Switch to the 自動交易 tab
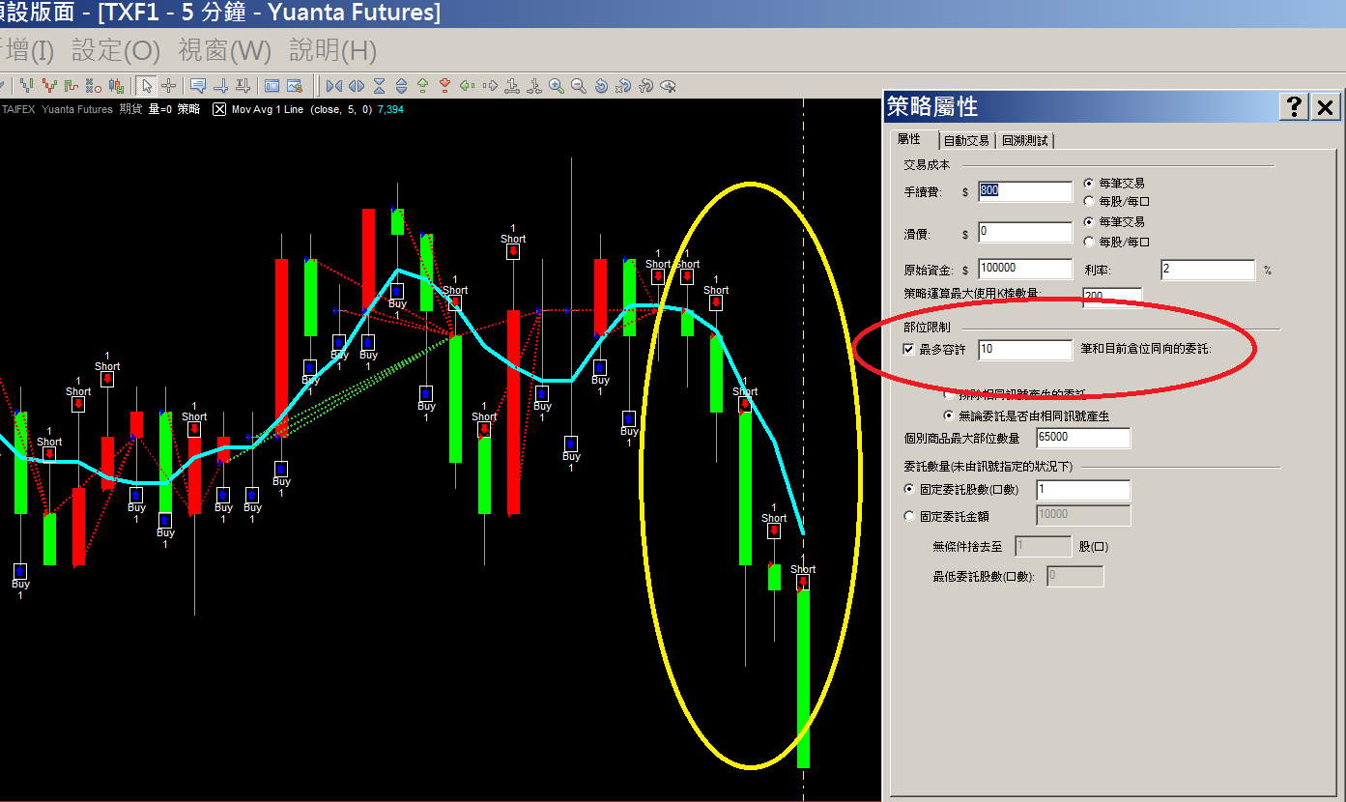1346x802 pixels. tap(966, 141)
